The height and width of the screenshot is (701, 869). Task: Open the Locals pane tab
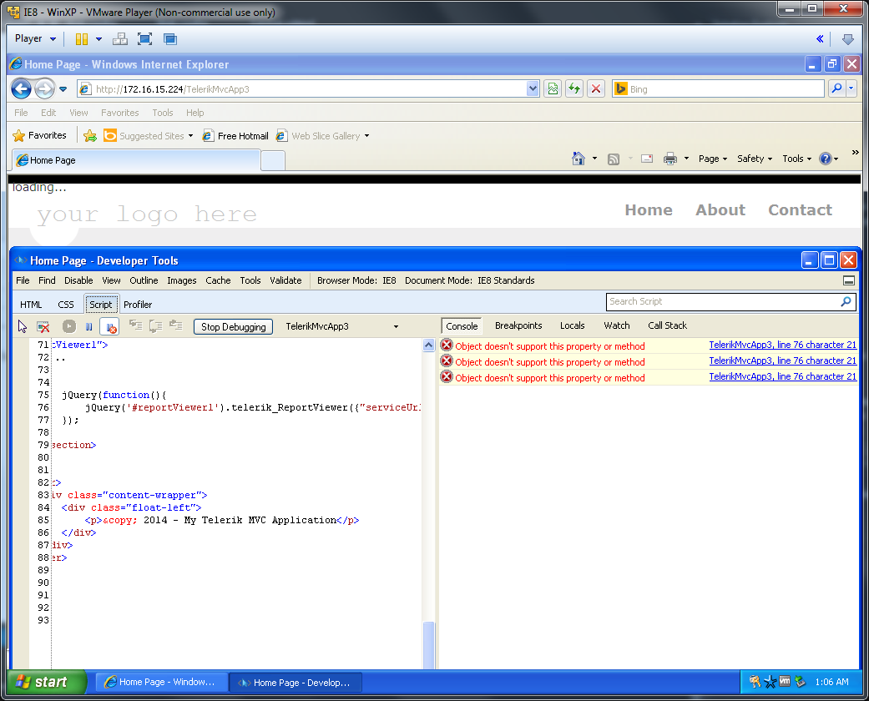pyautogui.click(x=572, y=325)
